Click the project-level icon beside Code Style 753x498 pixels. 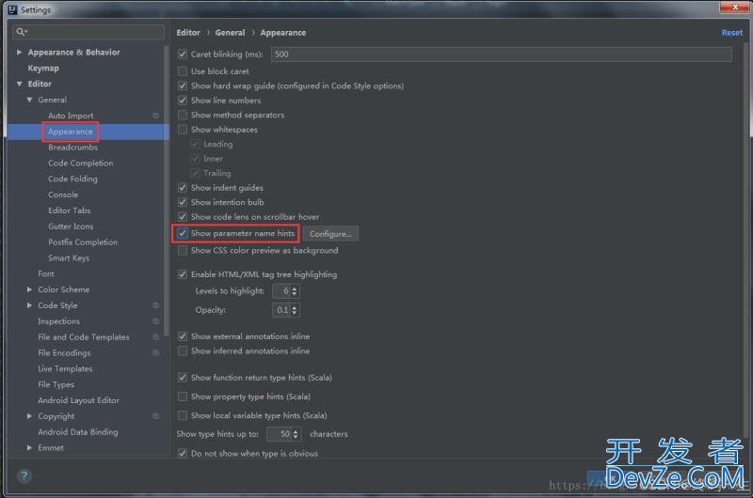[x=155, y=305]
